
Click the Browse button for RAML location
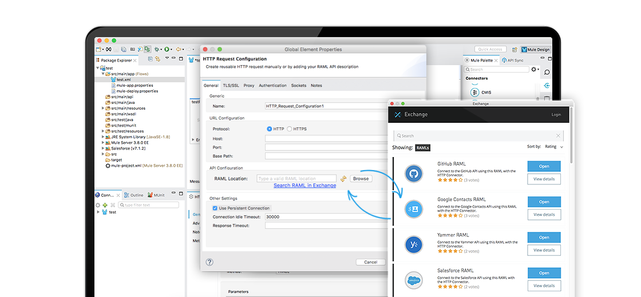pyautogui.click(x=361, y=179)
